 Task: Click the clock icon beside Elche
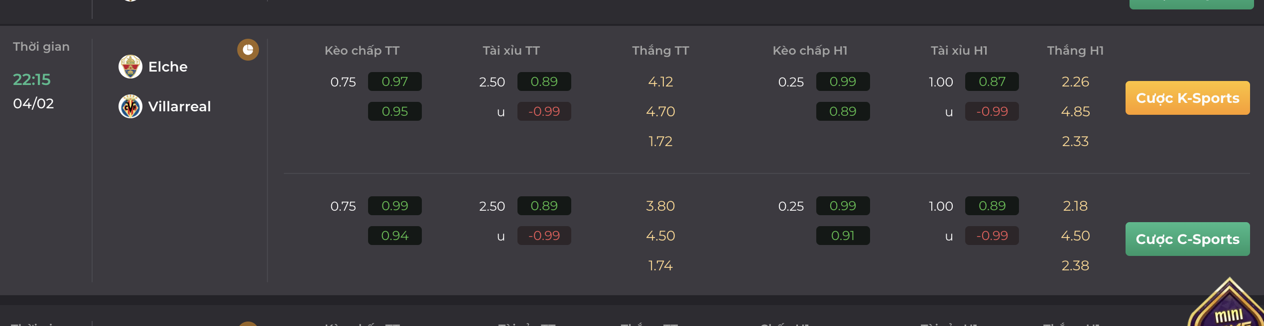(248, 50)
